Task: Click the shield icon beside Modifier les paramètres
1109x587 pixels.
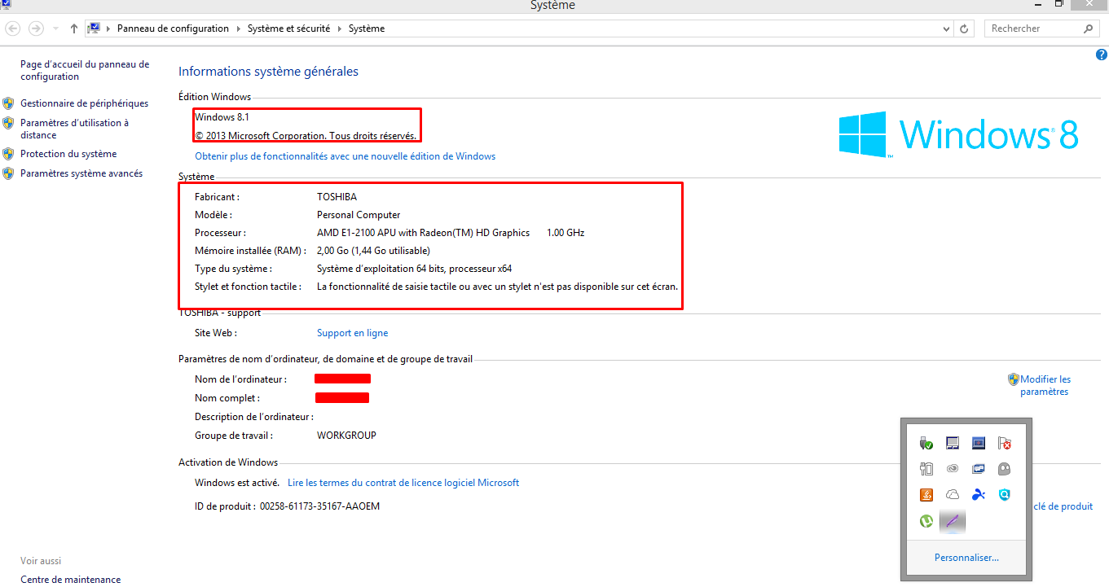Action: [1014, 379]
